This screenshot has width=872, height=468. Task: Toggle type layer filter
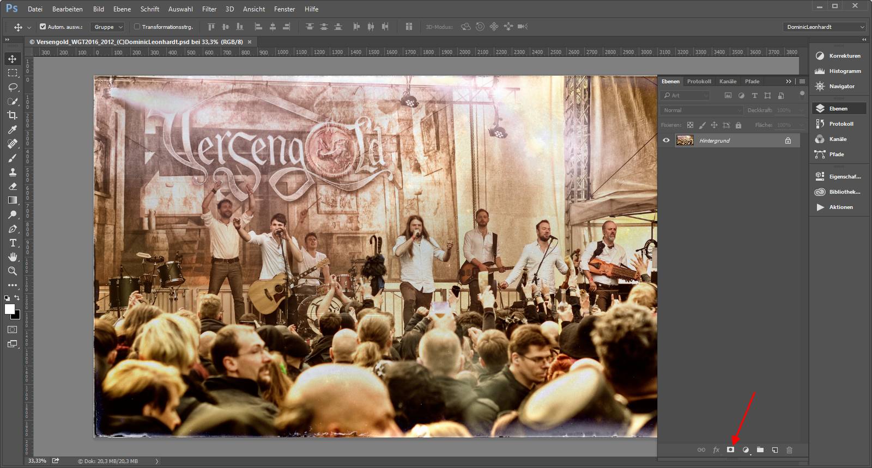[x=754, y=95]
